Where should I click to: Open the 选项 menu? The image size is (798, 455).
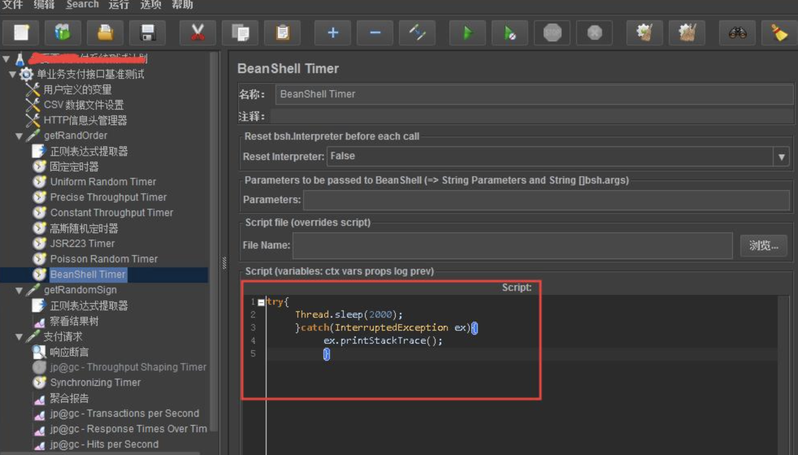[151, 4]
